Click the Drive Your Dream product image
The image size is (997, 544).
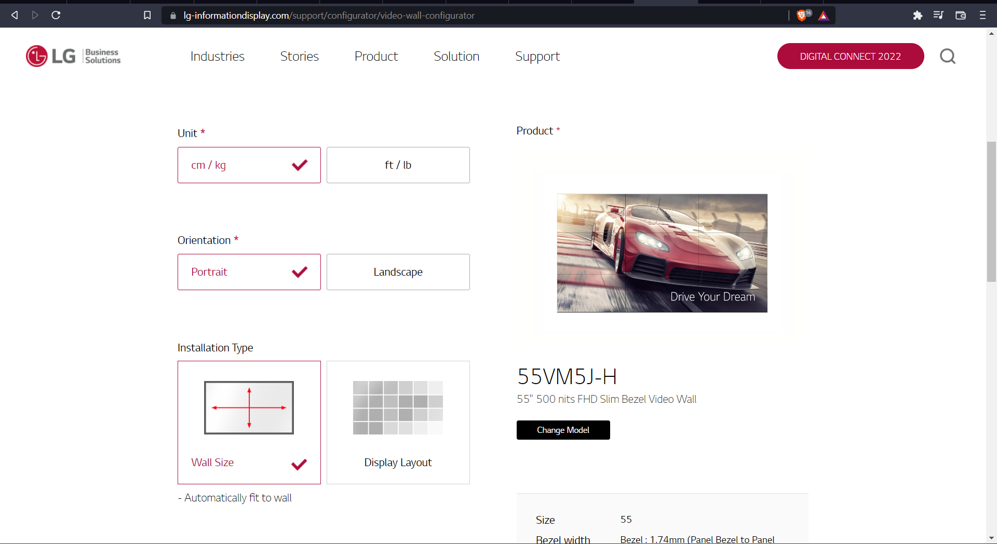(662, 253)
